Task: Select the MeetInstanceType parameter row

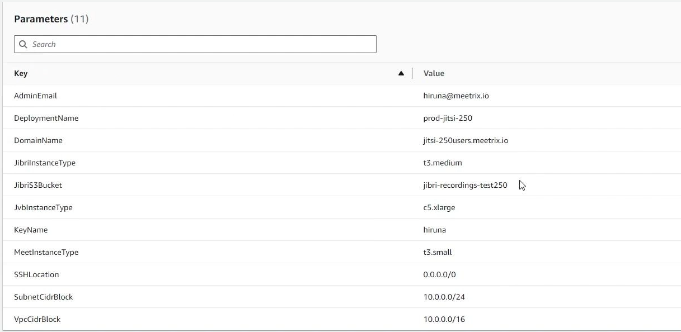Action: (46, 252)
